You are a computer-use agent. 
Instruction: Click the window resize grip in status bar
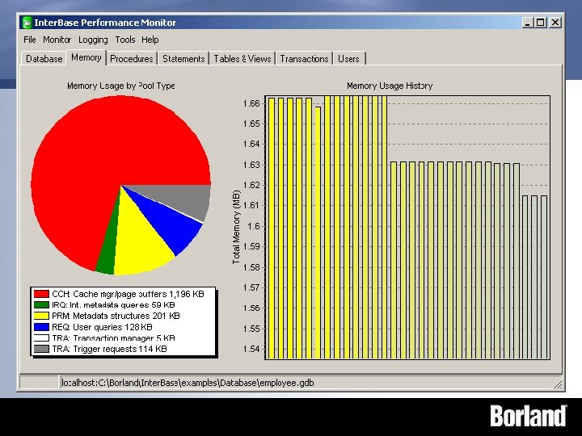tap(558, 384)
